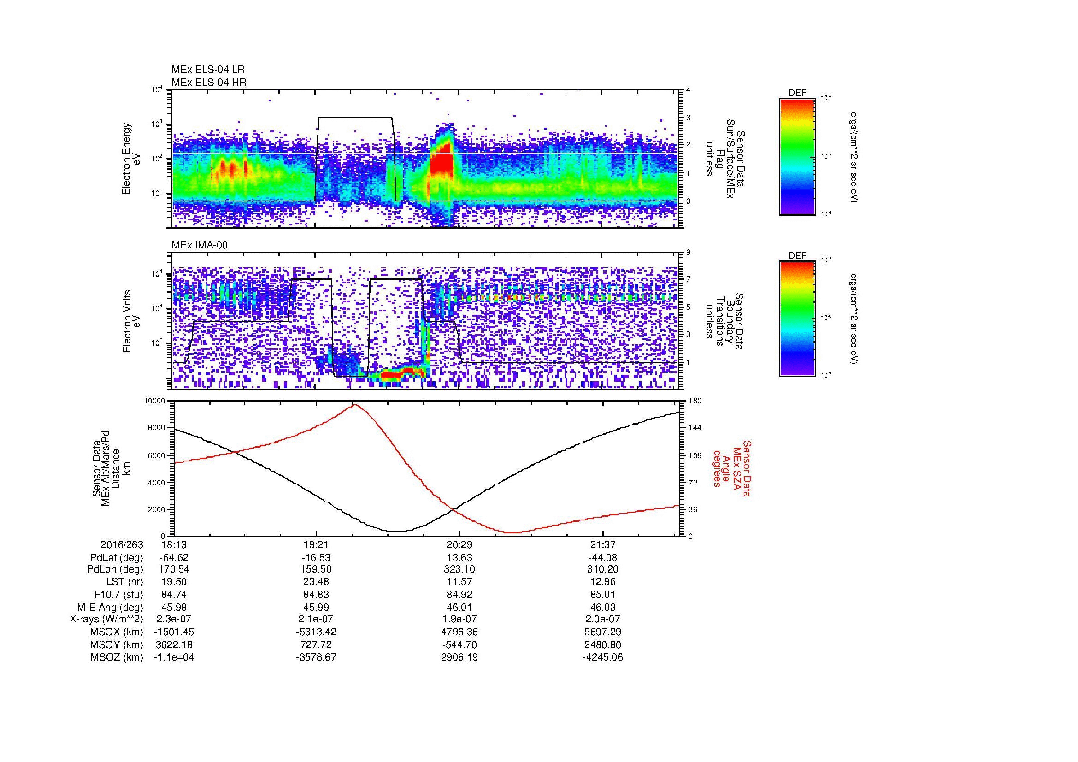The height and width of the screenshot is (762, 1078).
Task: Click the 'MEx ELS-04 HR' plot title
Action: tap(209, 83)
